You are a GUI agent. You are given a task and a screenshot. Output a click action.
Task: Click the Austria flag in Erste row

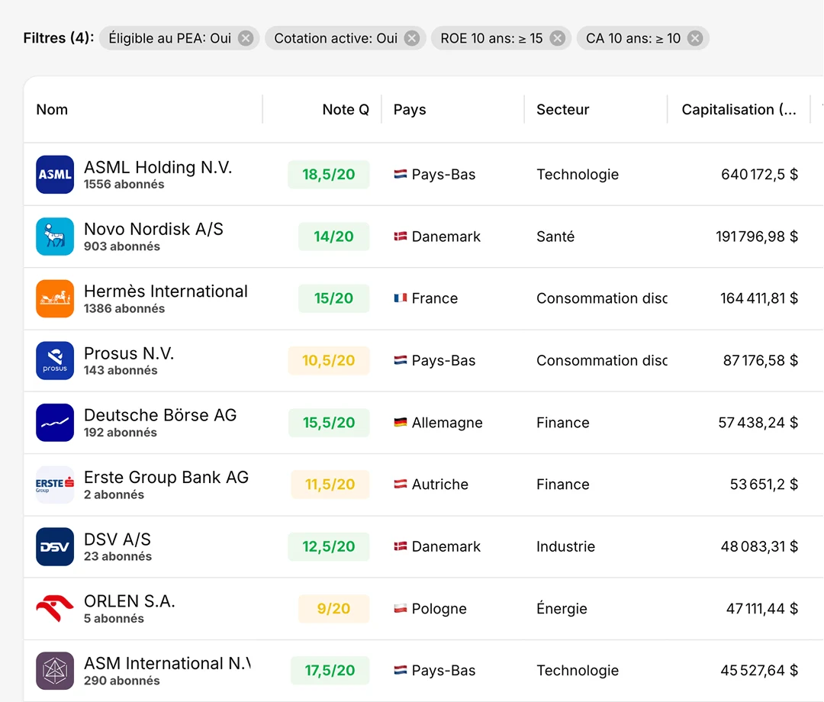click(x=401, y=485)
